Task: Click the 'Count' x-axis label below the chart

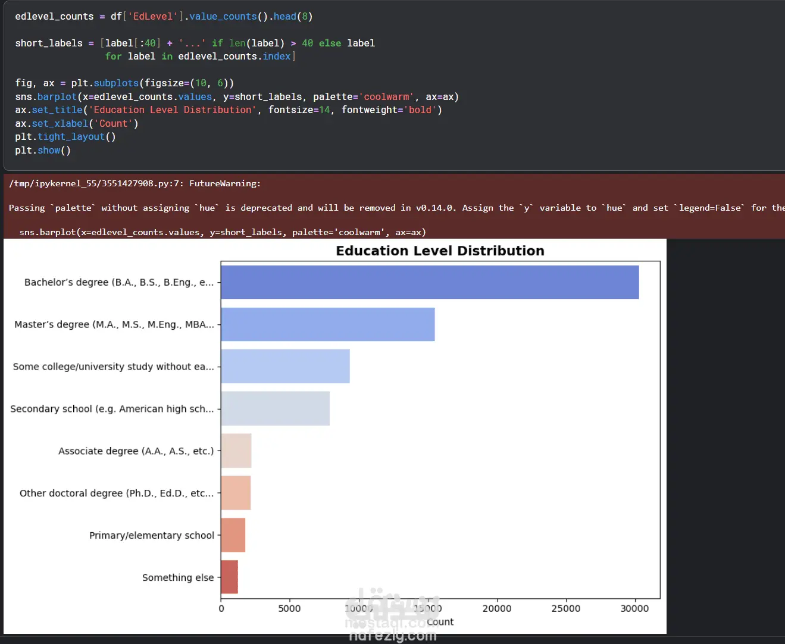Action: coord(440,622)
